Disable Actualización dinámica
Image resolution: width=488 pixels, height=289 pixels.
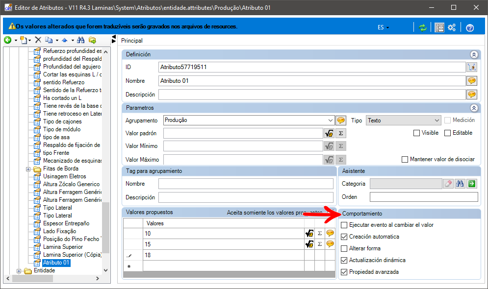344,261
